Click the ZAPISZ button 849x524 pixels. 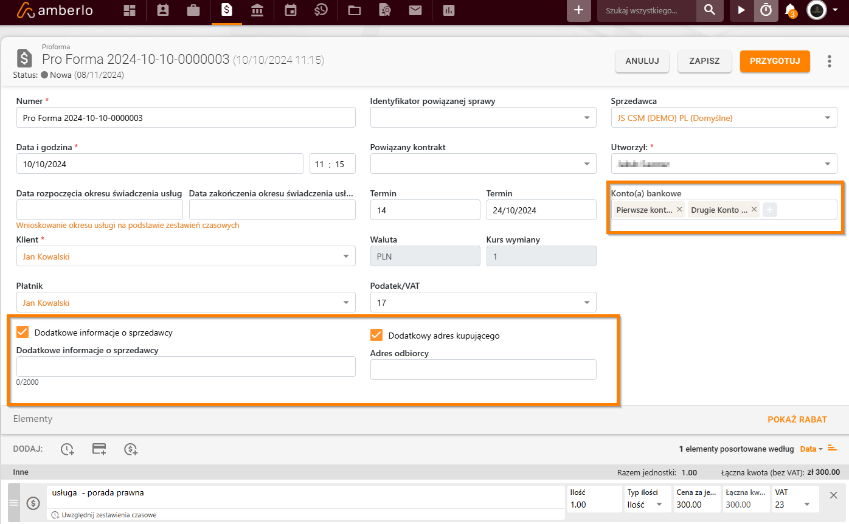704,61
